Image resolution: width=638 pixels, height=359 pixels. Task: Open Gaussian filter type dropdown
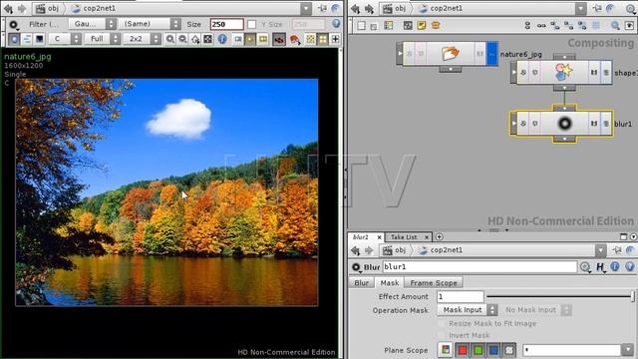(93, 24)
